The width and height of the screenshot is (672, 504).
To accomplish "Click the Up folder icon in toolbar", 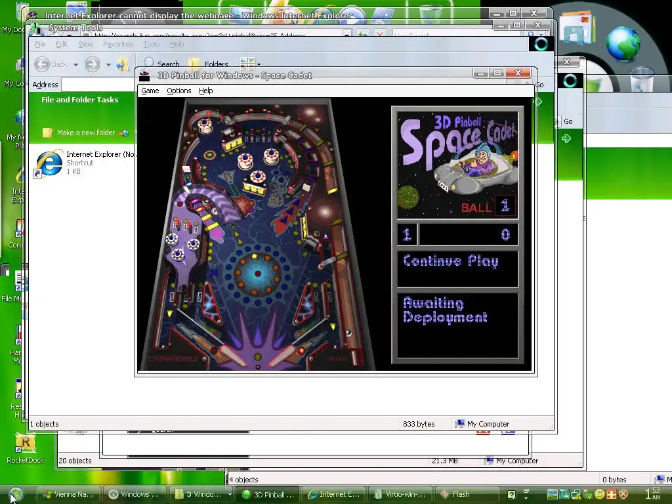I will (122, 64).
